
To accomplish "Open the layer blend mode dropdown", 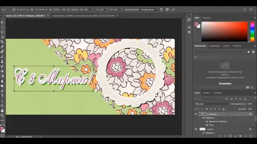I will 212,104.
